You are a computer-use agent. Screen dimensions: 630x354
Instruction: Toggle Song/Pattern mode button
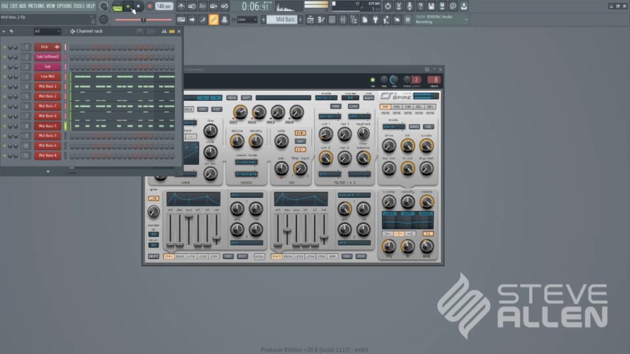pos(118,7)
